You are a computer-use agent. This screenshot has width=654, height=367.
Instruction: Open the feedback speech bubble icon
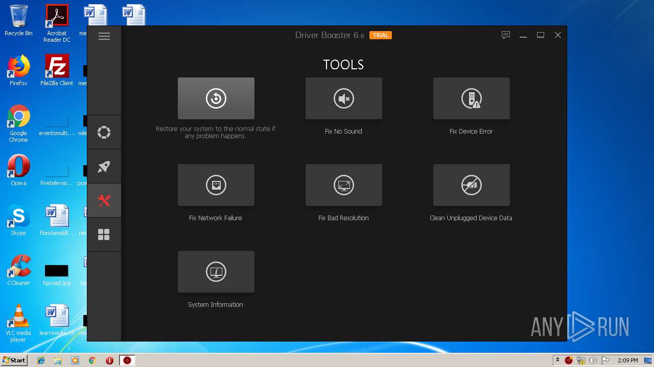click(506, 35)
